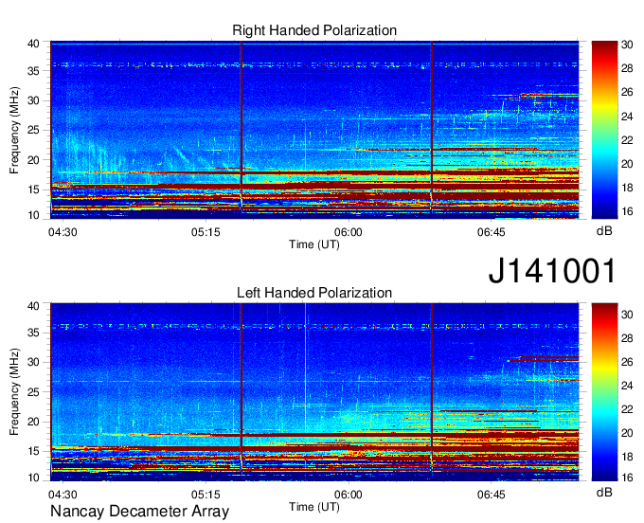Click the "04:30" time tick under the top plot
This screenshot has height=523, width=644.
click(63, 232)
